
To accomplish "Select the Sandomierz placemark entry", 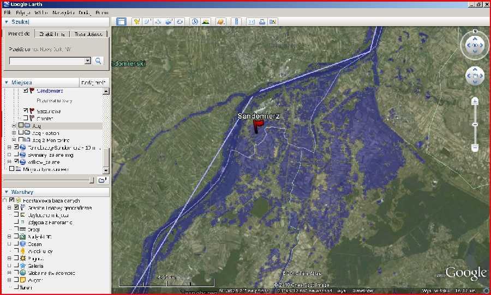I will pos(50,91).
